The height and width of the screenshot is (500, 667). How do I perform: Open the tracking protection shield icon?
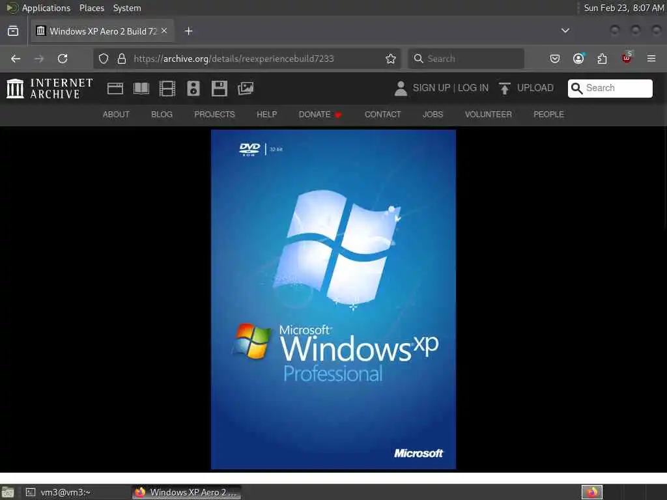(x=104, y=59)
